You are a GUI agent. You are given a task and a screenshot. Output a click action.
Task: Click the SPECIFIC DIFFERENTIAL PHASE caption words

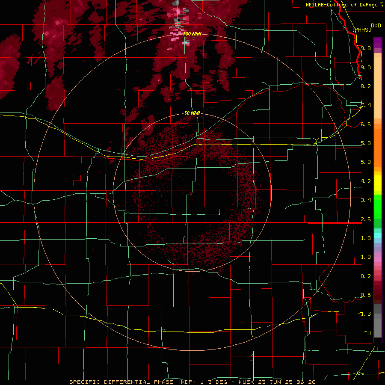[x=121, y=382]
